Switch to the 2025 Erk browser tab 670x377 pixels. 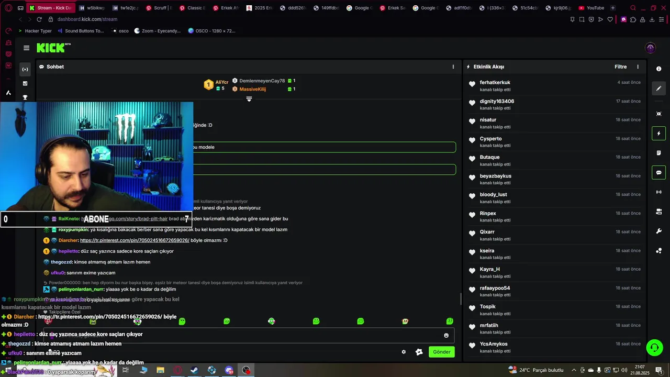260,8
